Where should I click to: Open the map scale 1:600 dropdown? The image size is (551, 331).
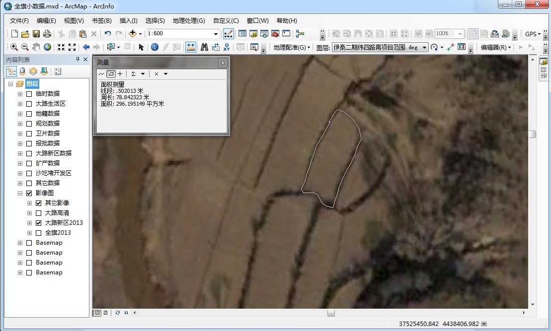[x=216, y=34]
